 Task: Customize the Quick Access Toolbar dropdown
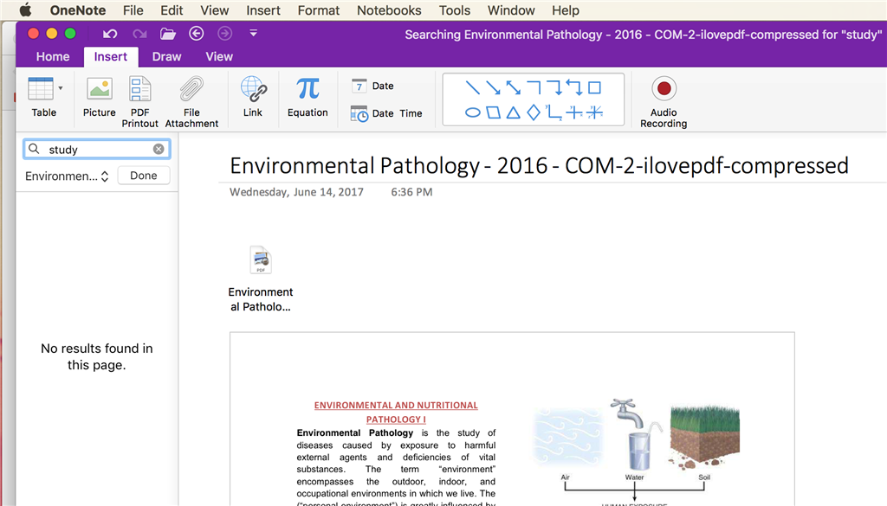(x=254, y=34)
